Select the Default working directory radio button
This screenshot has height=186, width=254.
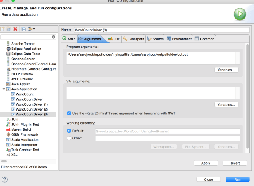[69, 131]
